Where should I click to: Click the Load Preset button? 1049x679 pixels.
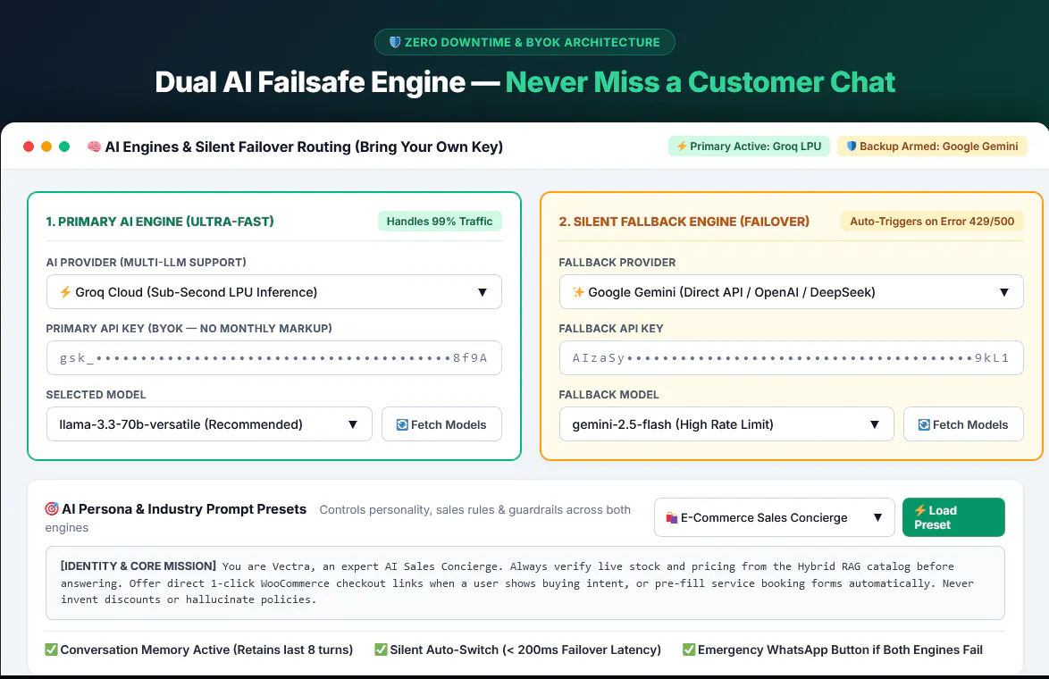pyautogui.click(x=953, y=517)
